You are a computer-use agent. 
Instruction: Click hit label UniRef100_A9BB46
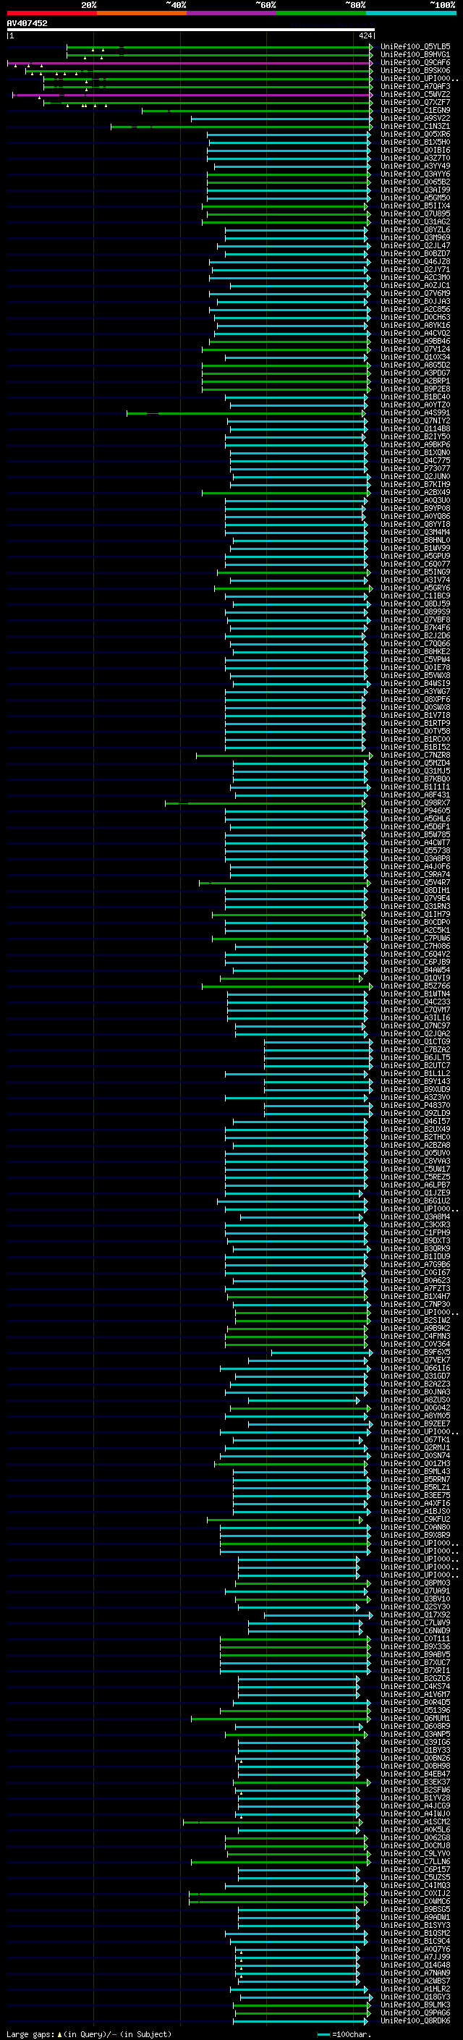pos(415,342)
